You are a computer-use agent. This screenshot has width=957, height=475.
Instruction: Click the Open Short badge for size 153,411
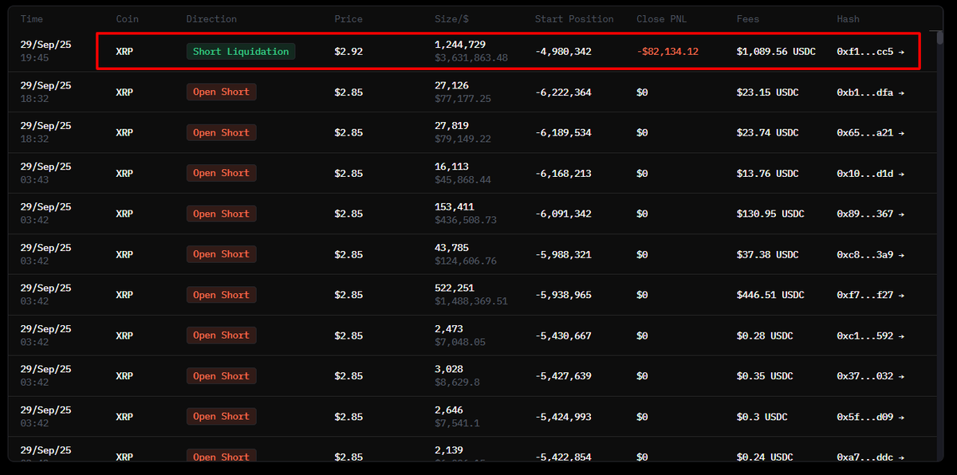[x=221, y=214]
